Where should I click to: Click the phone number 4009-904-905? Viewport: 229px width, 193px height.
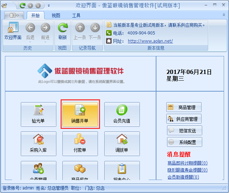tap(141, 33)
